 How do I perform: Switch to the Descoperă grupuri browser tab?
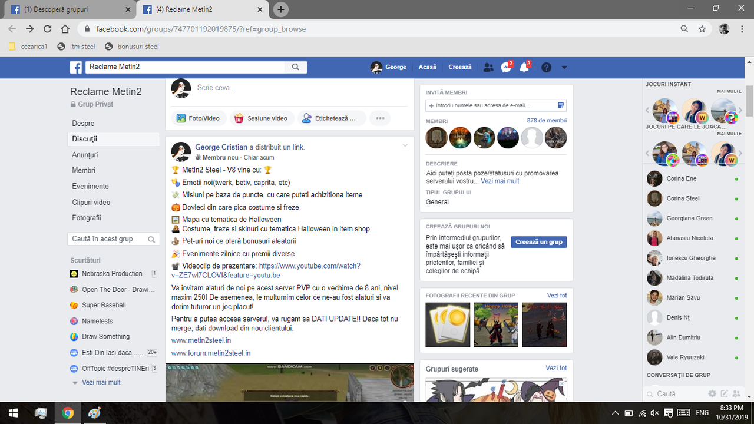point(71,9)
